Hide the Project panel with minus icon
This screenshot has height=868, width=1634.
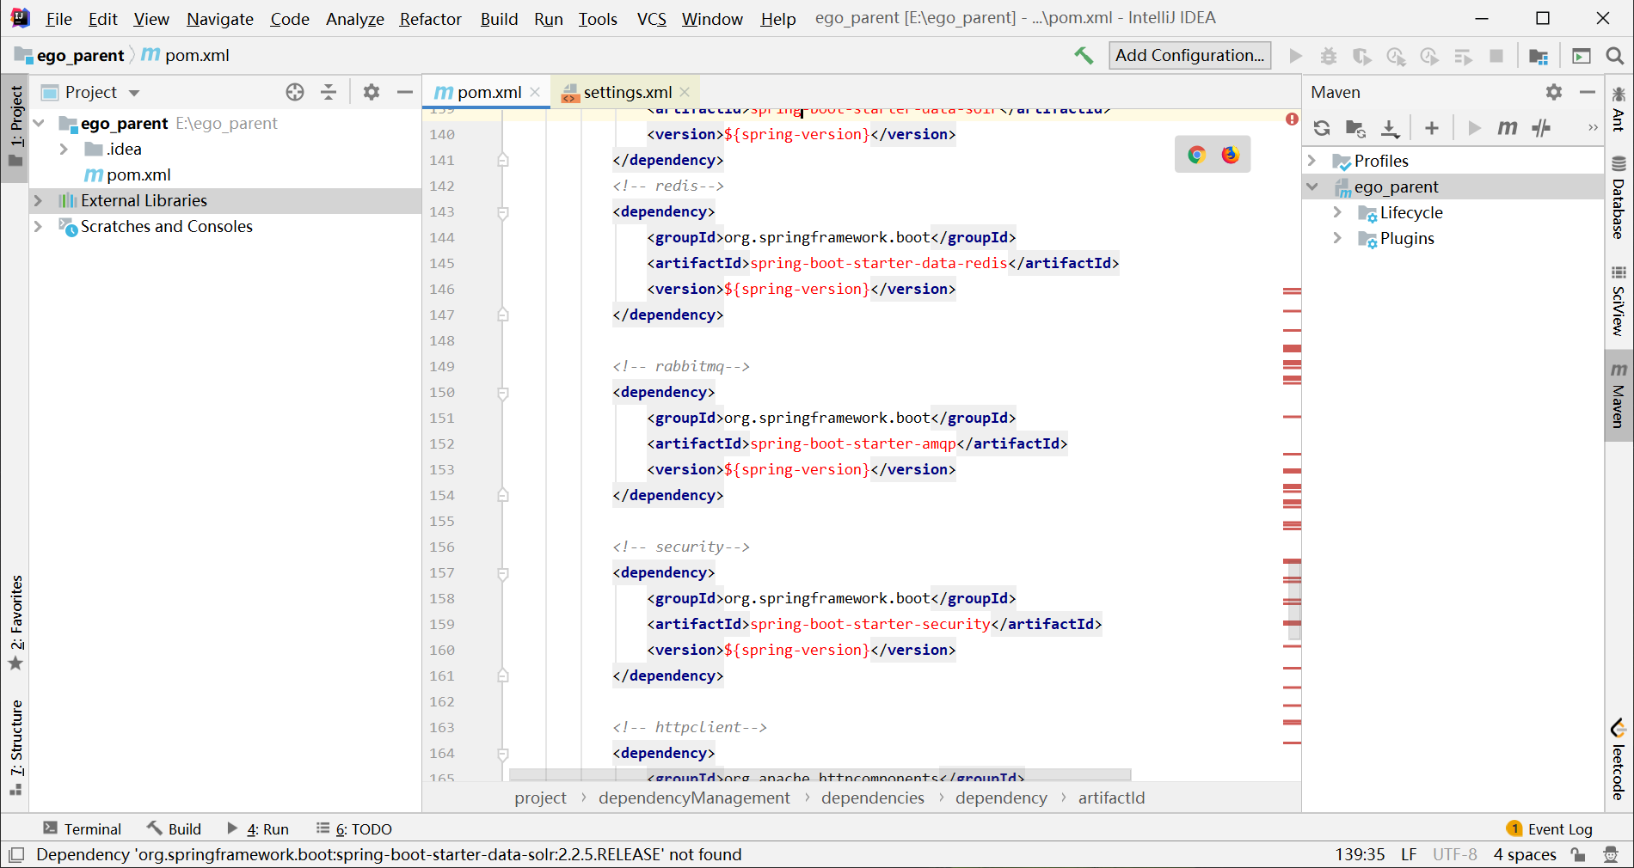(404, 92)
